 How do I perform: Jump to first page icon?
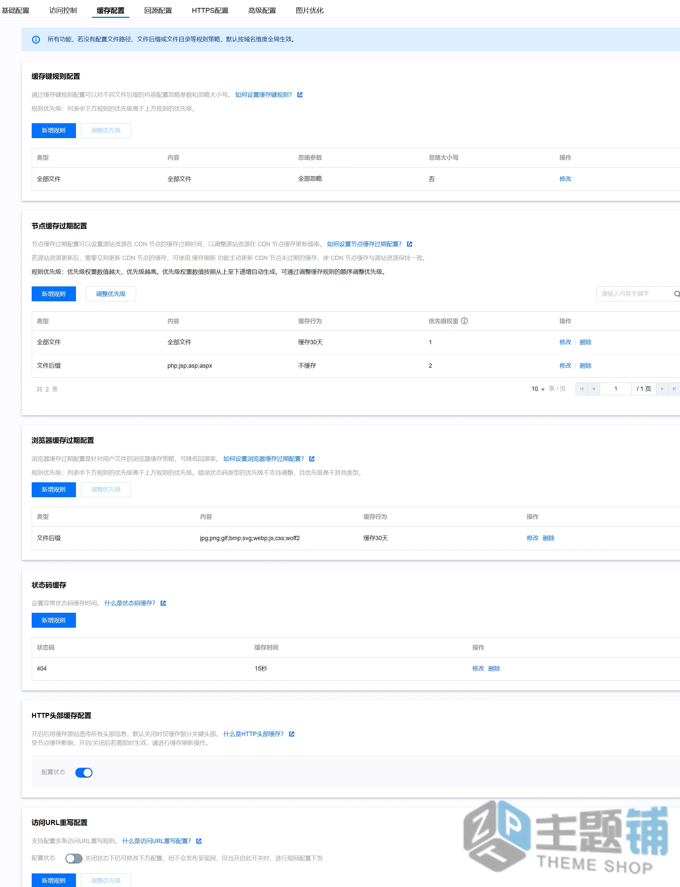pyautogui.click(x=582, y=389)
